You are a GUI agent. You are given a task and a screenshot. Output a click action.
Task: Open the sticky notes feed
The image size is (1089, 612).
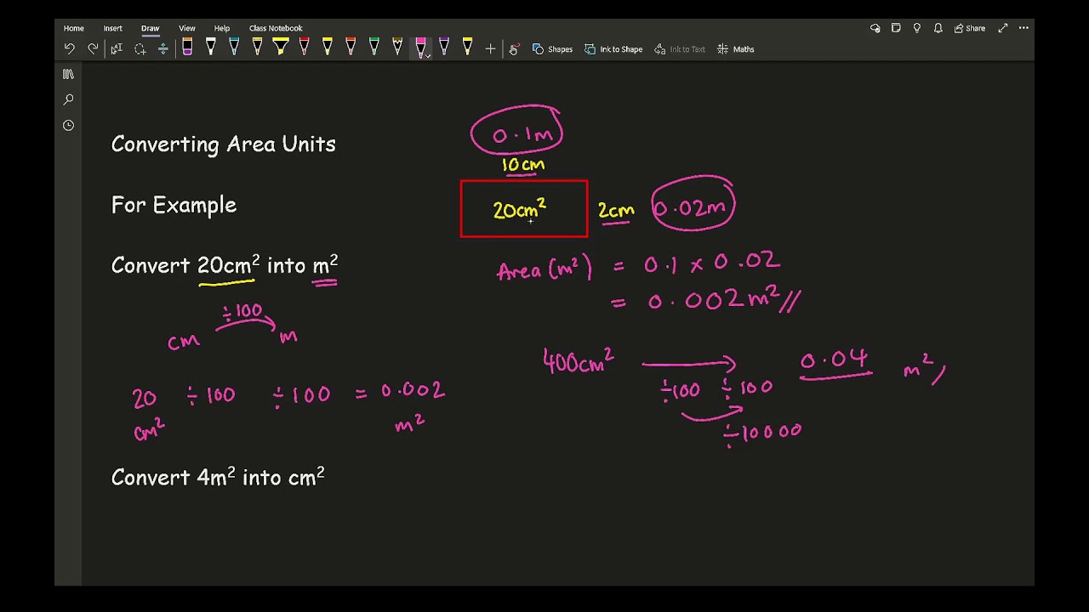tap(896, 28)
